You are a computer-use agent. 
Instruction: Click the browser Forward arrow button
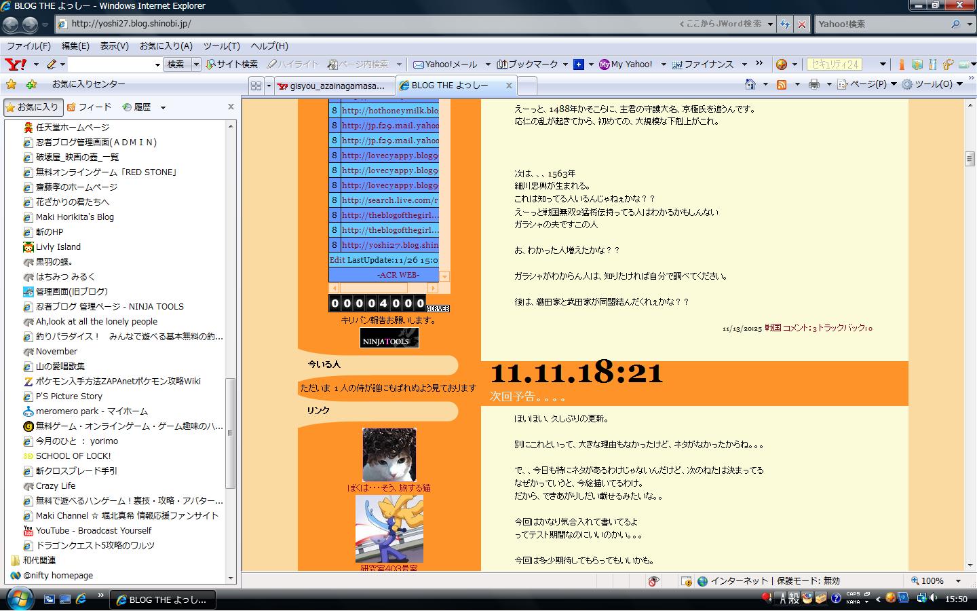(30, 25)
